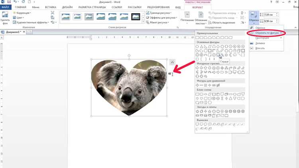Click the Undo arrow in quick access toolbar

15,2
